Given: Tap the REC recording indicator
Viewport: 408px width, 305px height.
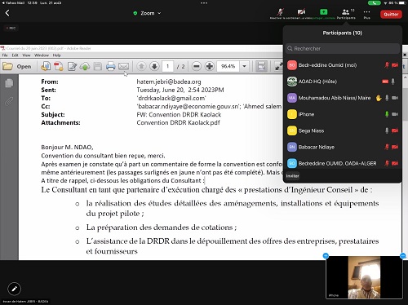Looking at the screenshot, I should (11, 28).
